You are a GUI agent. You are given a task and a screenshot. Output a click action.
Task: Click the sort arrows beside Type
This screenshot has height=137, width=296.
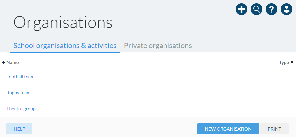(292, 62)
